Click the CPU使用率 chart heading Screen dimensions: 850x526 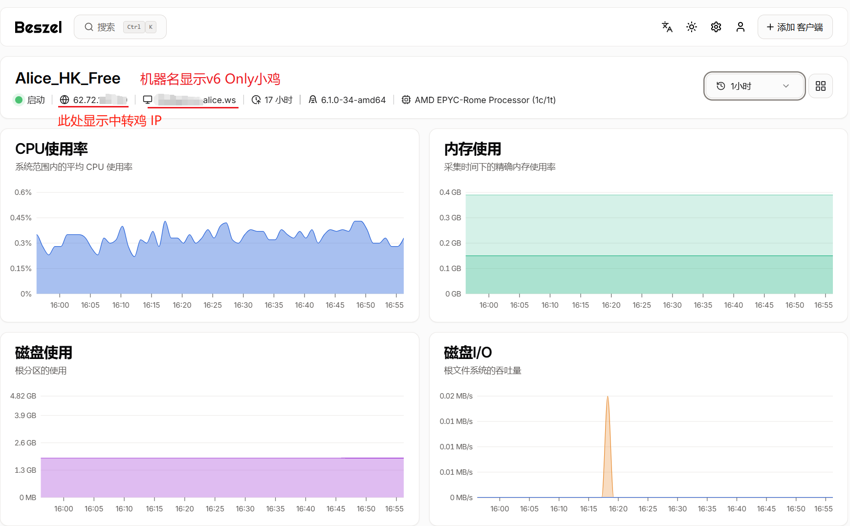(x=51, y=149)
